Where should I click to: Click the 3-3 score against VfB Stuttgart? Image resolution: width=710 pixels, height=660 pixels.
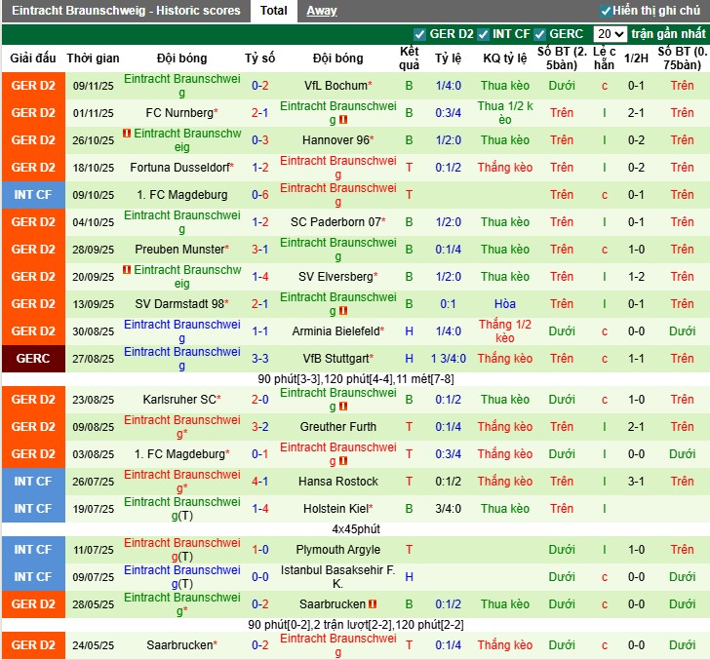[259, 359]
